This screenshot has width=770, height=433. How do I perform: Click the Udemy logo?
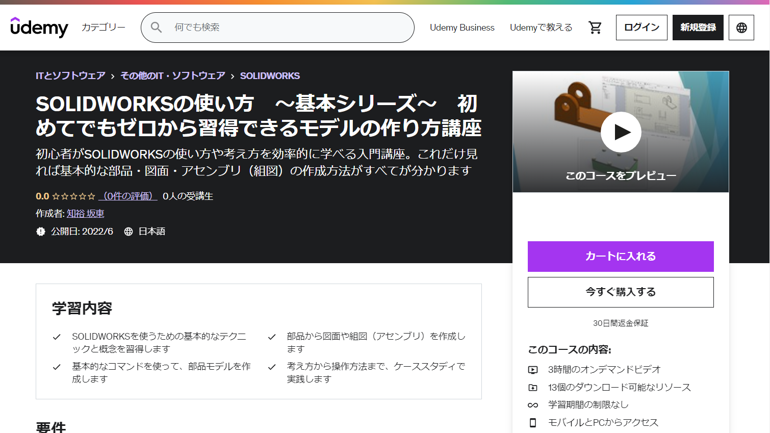(39, 27)
